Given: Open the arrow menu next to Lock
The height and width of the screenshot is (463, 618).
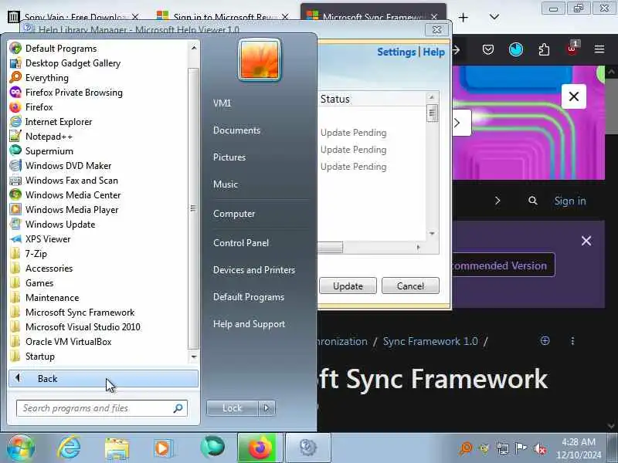Looking at the screenshot, I should click(267, 408).
